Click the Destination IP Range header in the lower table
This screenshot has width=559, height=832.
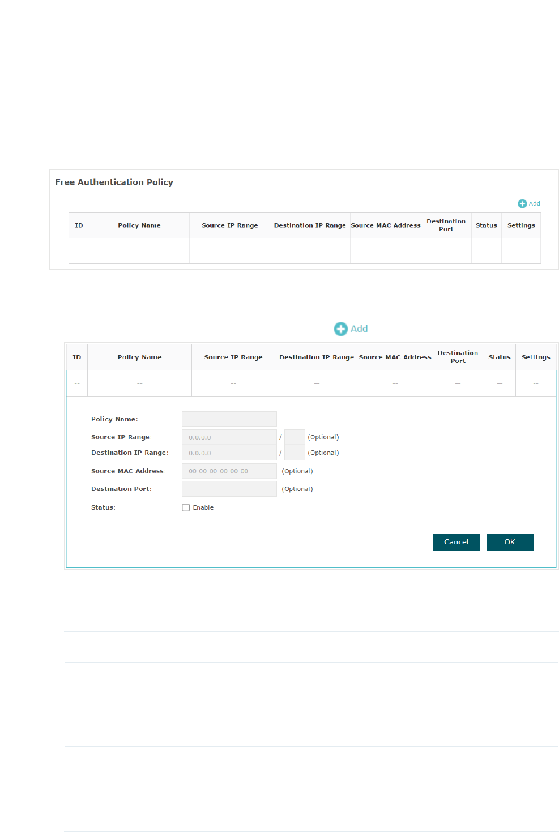tap(317, 357)
